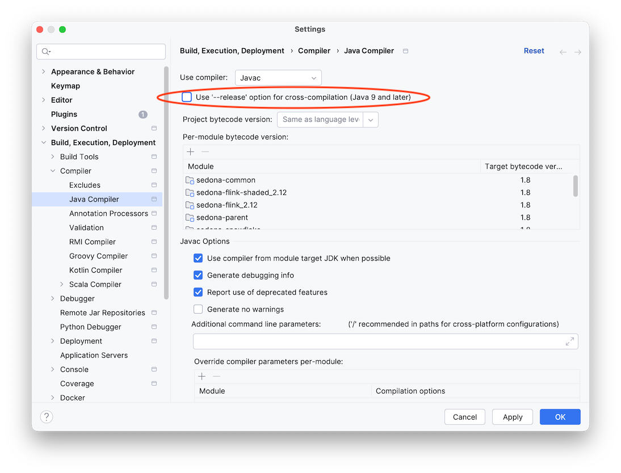Open the Use compiler dropdown
The width and height of the screenshot is (621, 473).
point(278,77)
